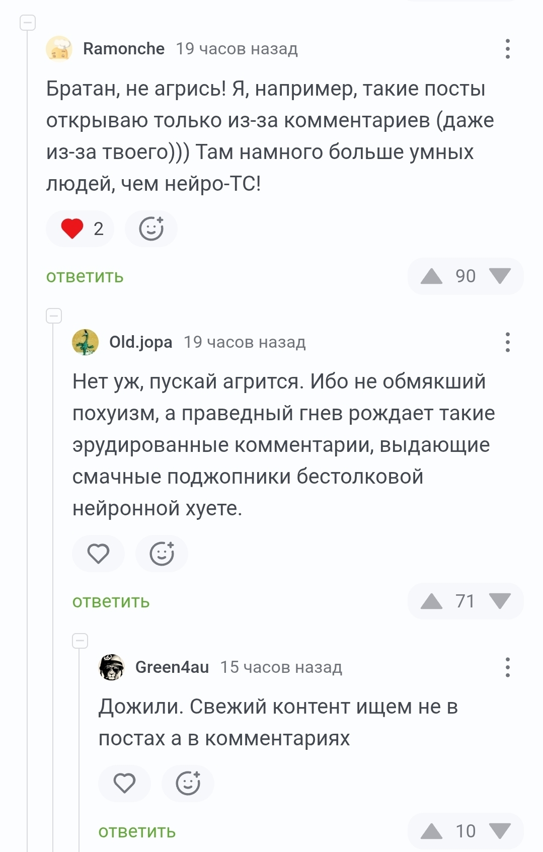Upvote Ramonche's comment with 90 rating
The height and width of the screenshot is (852, 543).
click(431, 276)
